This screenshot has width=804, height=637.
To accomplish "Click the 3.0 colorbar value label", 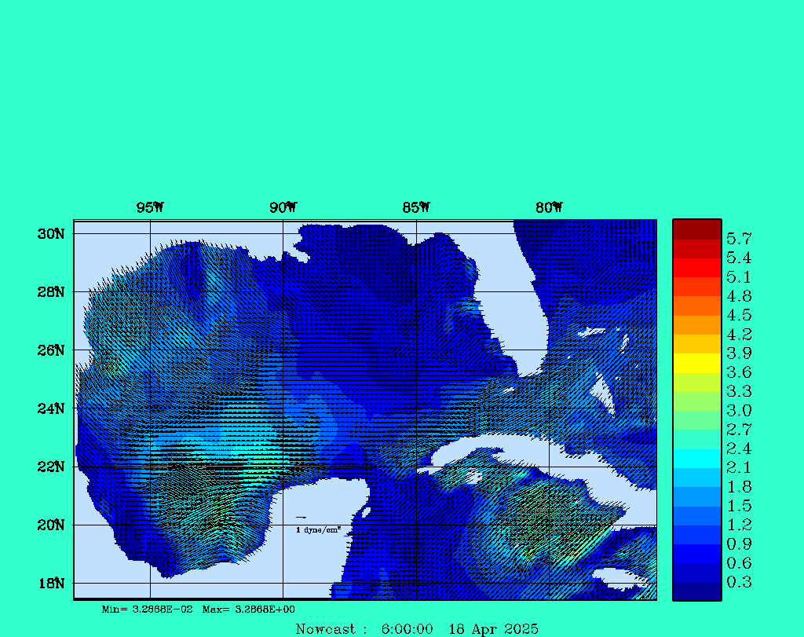I will click(739, 410).
